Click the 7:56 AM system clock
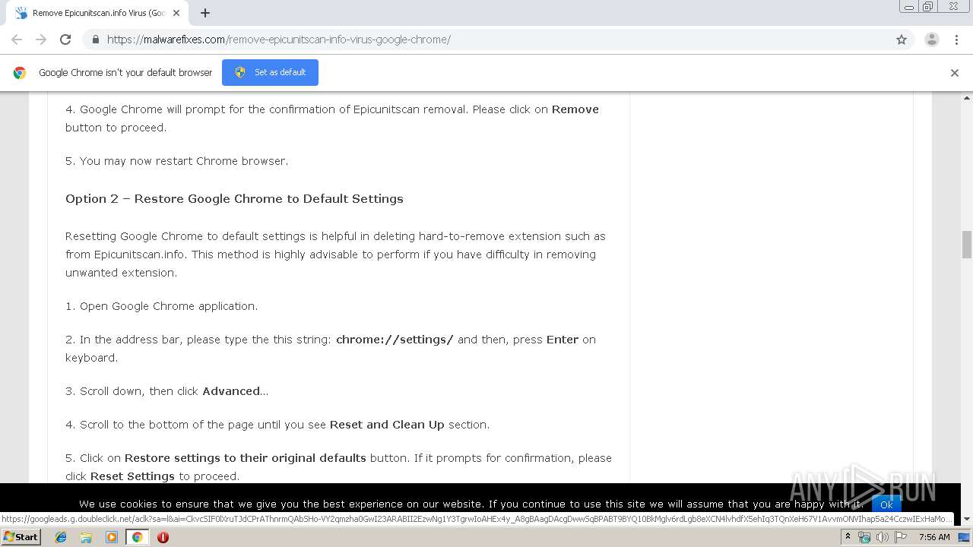This screenshot has height=547, width=973. click(934, 537)
